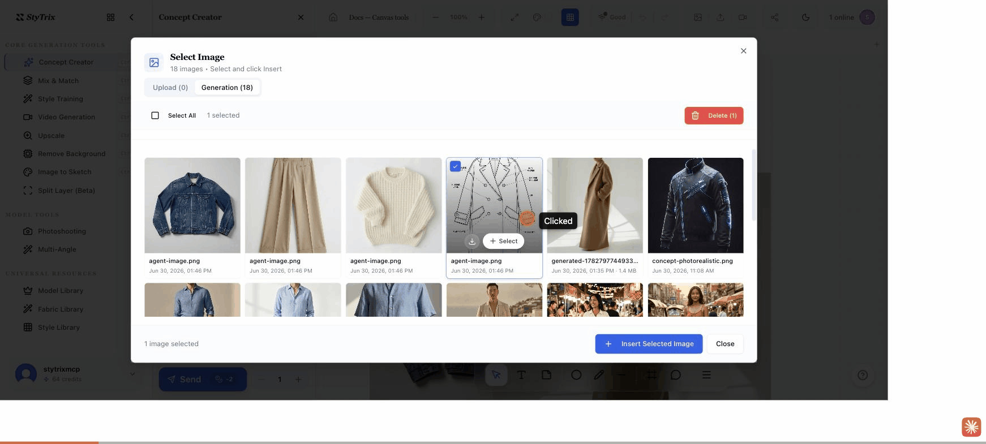Decrease the count with the minus stepper
Image resolution: width=986 pixels, height=444 pixels.
[261, 380]
